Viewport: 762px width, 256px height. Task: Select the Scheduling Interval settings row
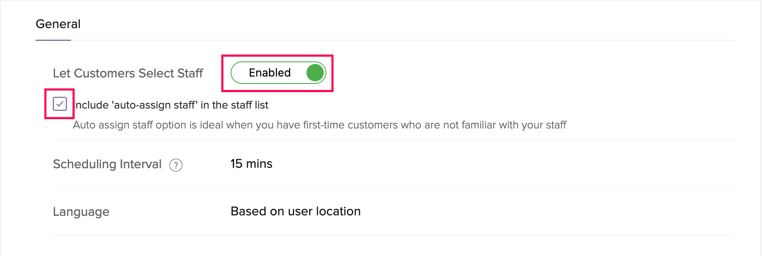click(x=394, y=163)
